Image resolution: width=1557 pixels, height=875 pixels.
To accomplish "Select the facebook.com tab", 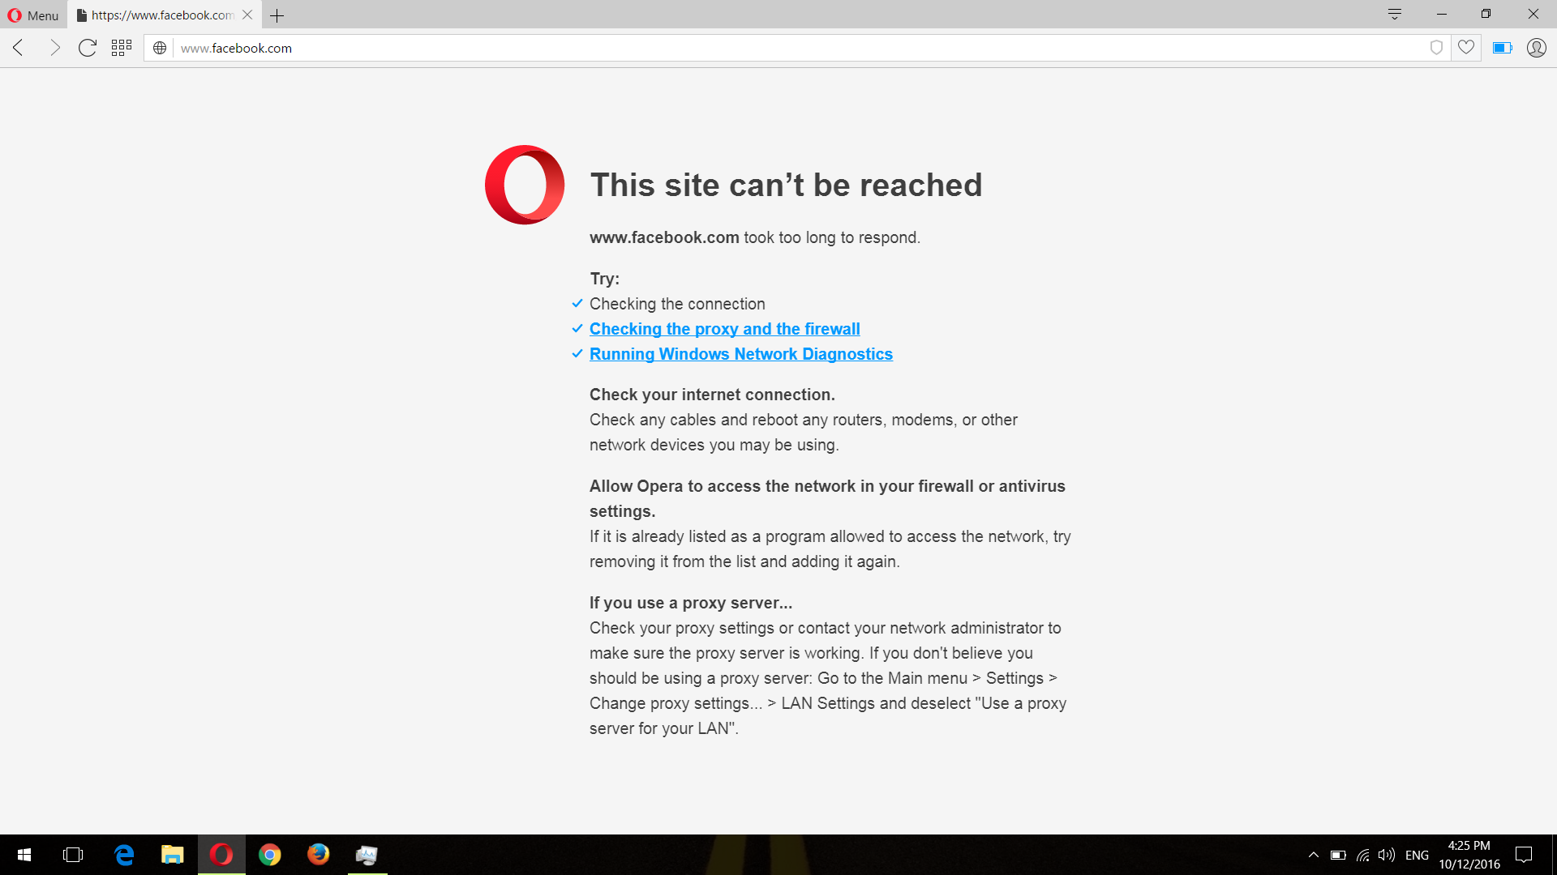I will (x=162, y=15).
